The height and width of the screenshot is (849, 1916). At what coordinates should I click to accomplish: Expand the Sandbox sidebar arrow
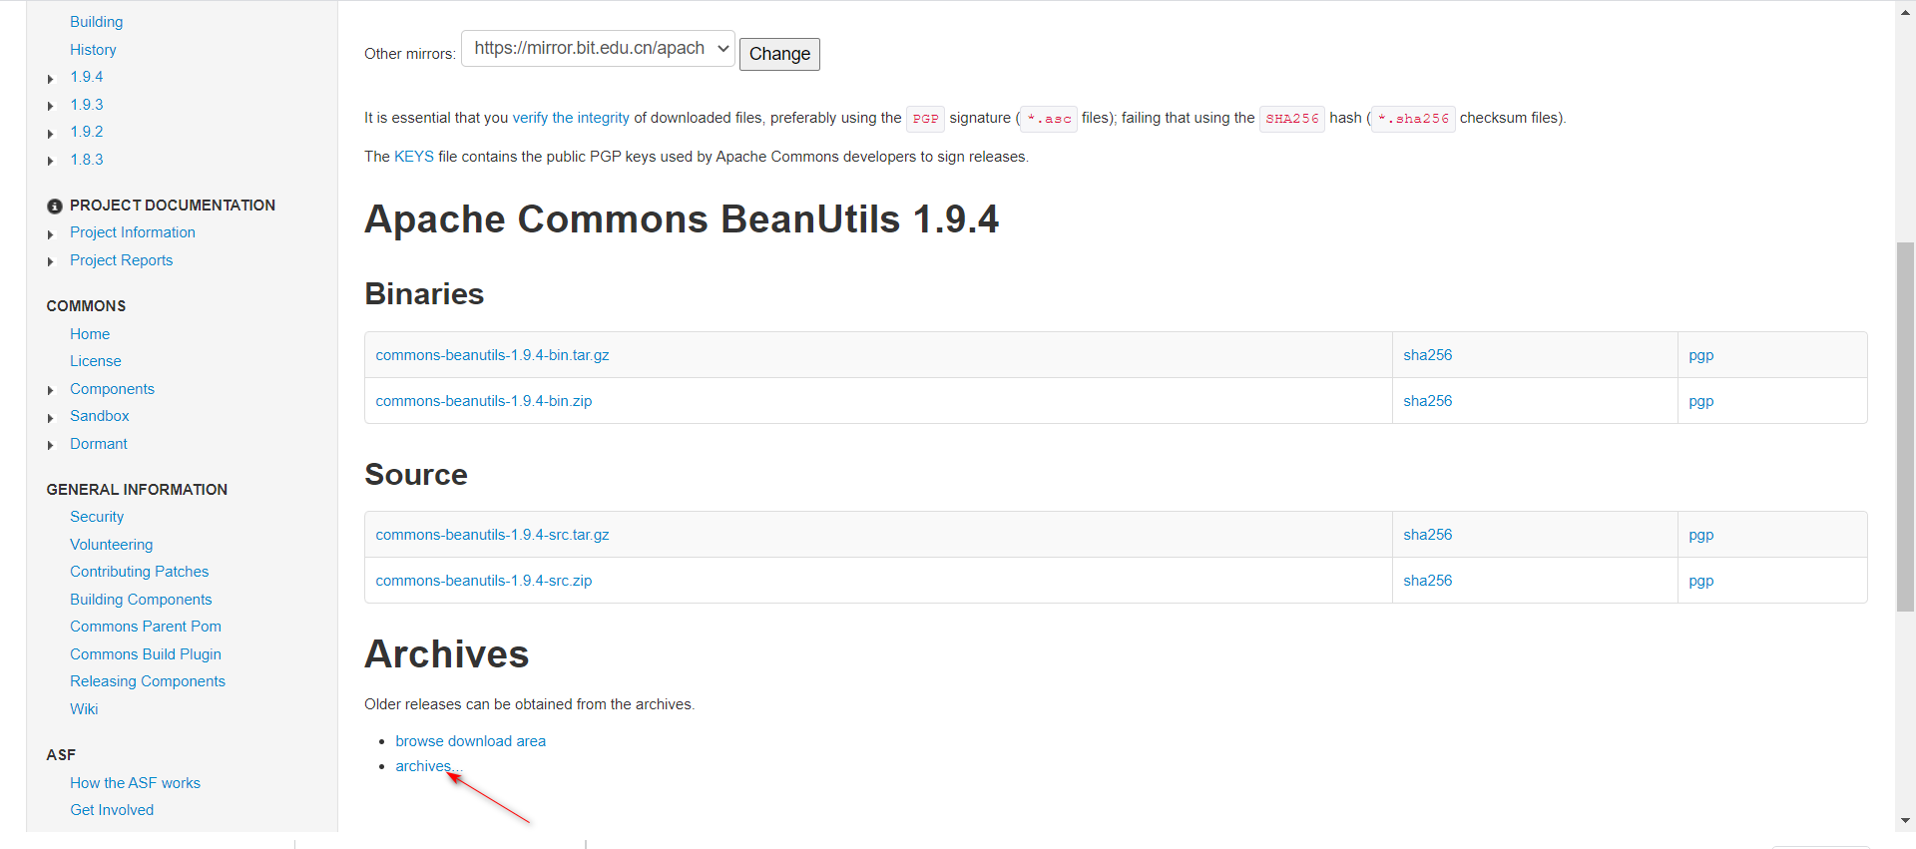51,418
